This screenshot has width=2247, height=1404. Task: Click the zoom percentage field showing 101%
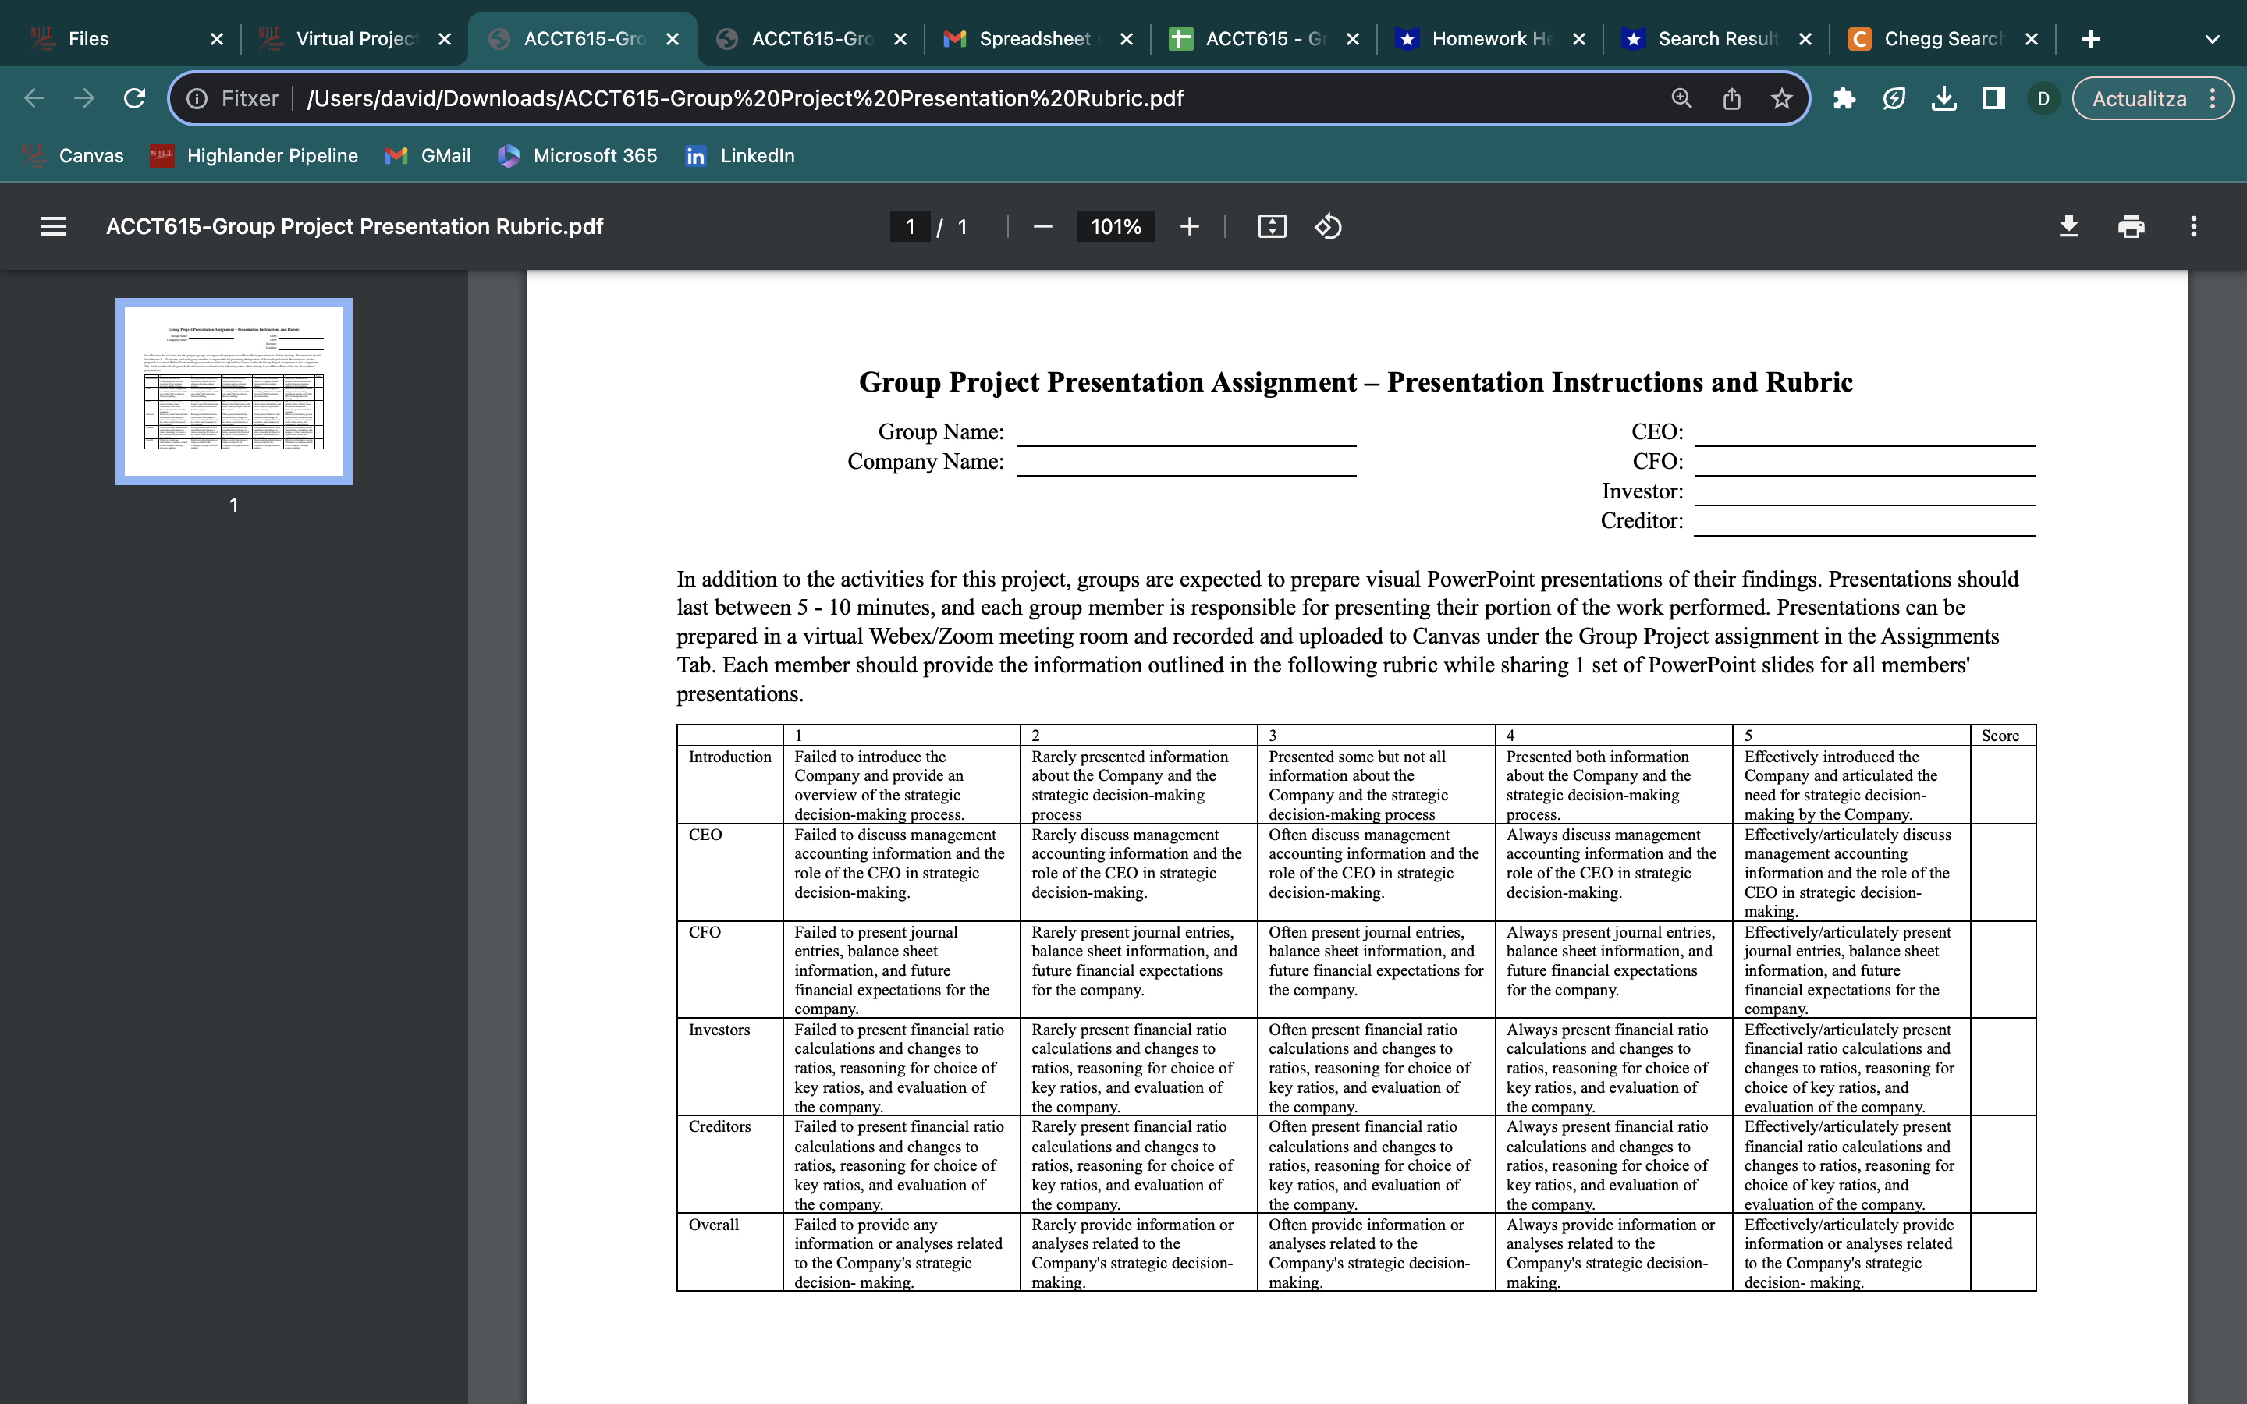coord(1115,226)
